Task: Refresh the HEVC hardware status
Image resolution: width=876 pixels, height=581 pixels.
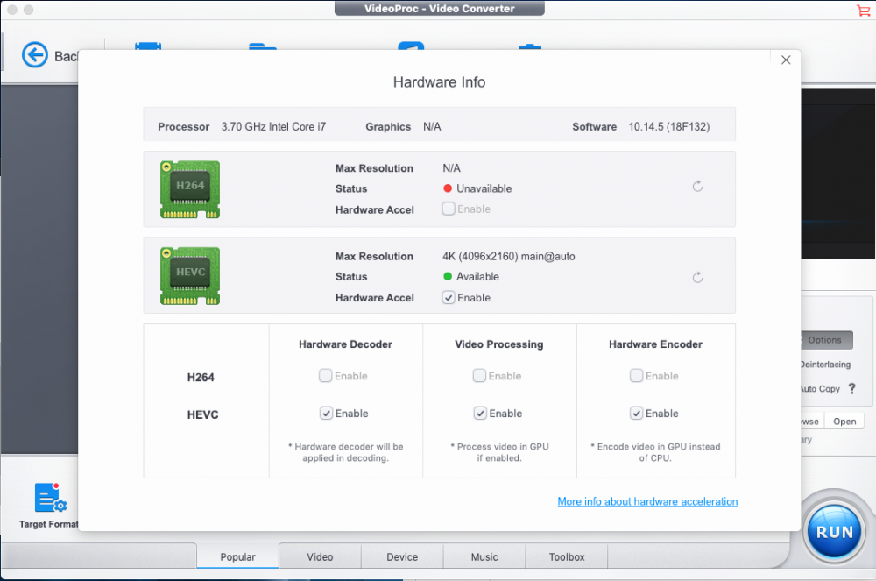Action: coord(697,278)
